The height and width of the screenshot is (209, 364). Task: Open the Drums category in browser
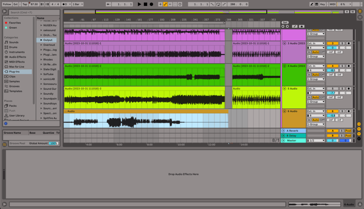13,47
